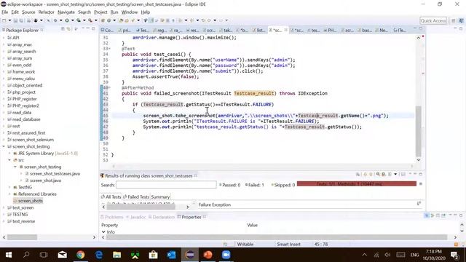Open Outlook from the taskbar
This screenshot has height=262, width=466.
click(x=172, y=255)
